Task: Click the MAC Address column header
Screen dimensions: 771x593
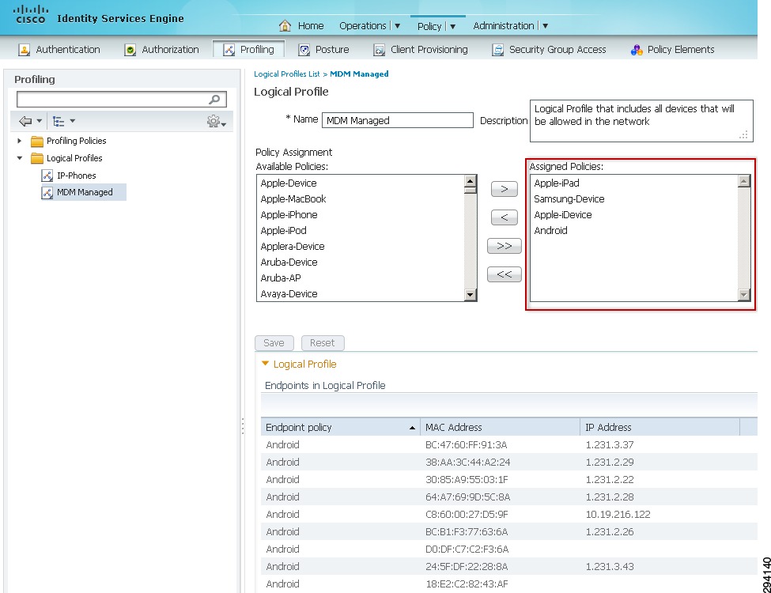Action: (x=500, y=427)
